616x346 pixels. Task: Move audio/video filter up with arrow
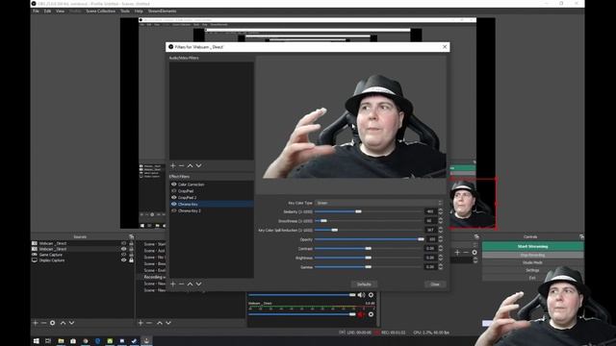(191, 166)
